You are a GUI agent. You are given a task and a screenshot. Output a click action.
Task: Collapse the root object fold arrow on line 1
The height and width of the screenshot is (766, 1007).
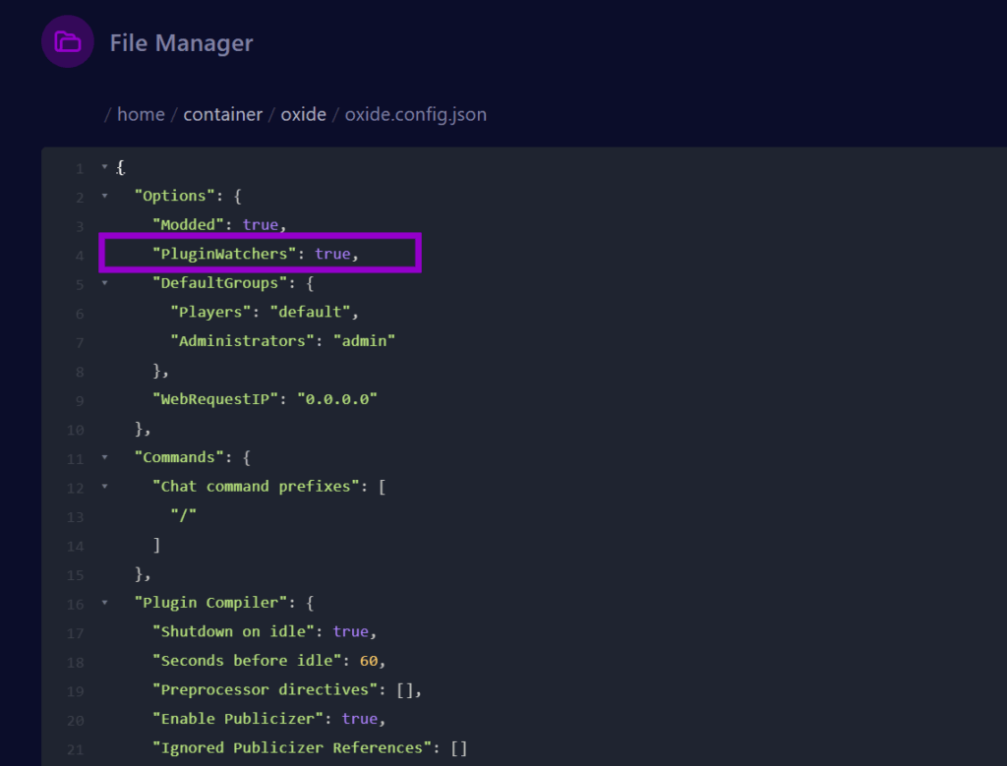coord(105,168)
